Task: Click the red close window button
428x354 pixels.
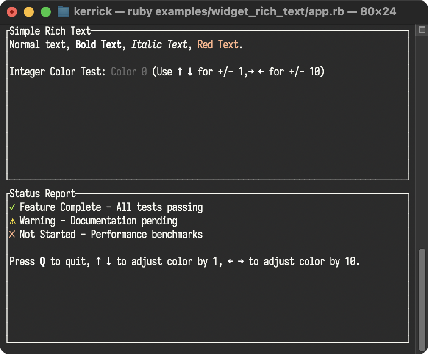Action: 12,12
